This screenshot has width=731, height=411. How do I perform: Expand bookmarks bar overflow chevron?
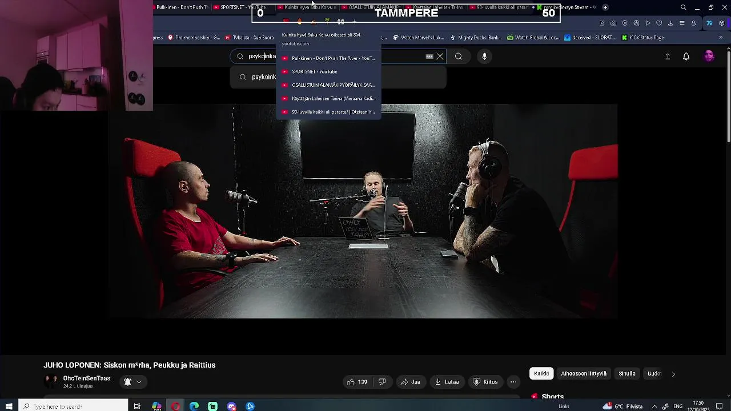point(721,38)
